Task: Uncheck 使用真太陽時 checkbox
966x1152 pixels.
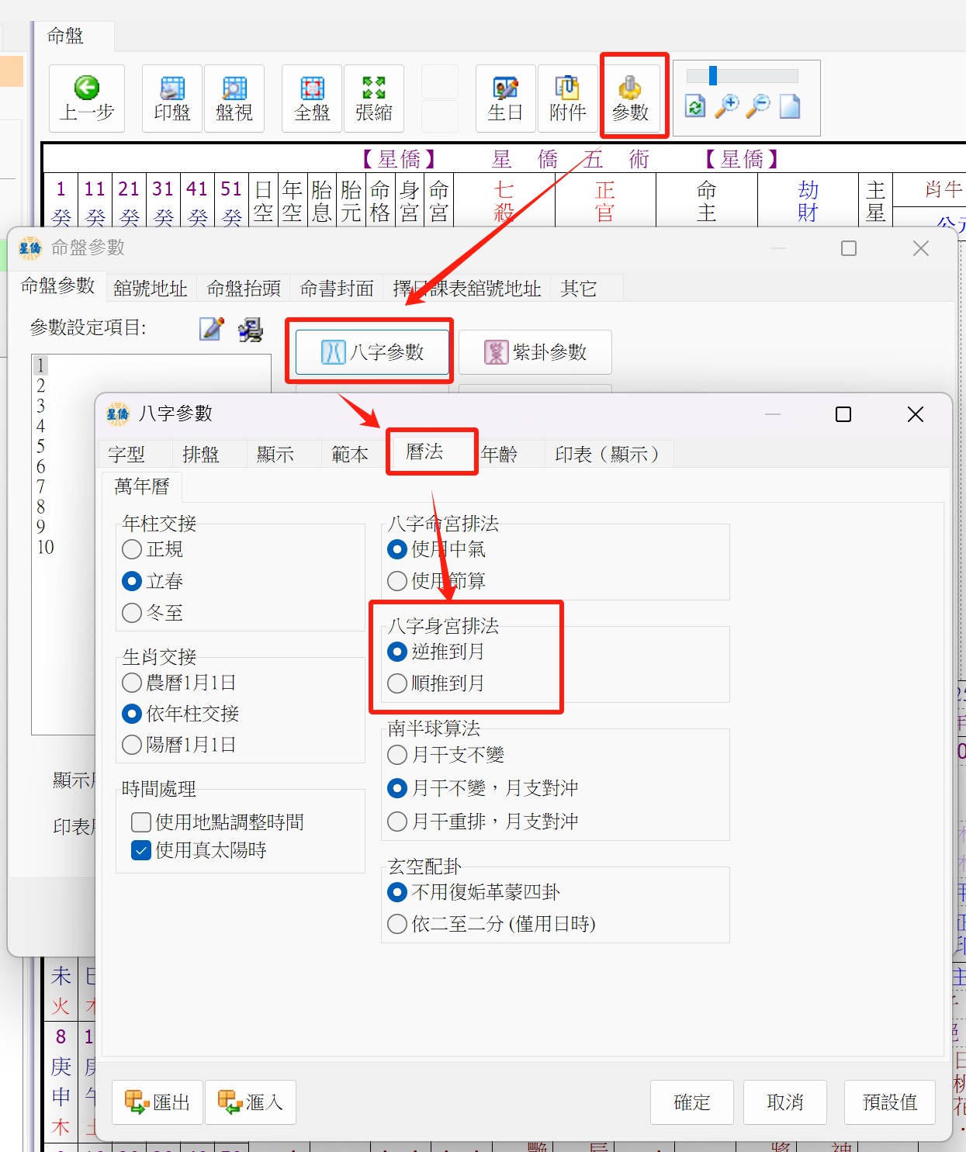Action: point(141,850)
